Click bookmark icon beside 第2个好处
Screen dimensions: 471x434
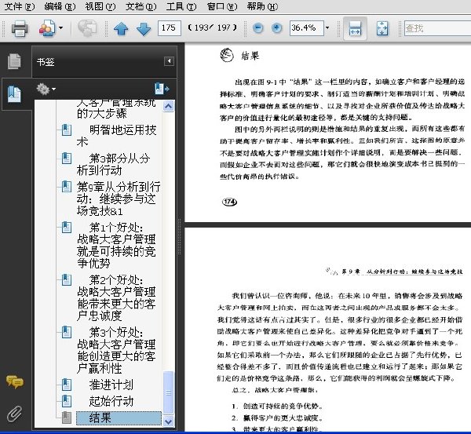67,280
